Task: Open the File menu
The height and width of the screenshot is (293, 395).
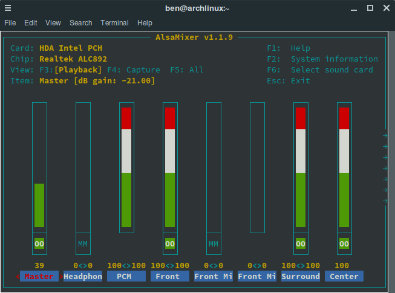Action: click(x=10, y=23)
